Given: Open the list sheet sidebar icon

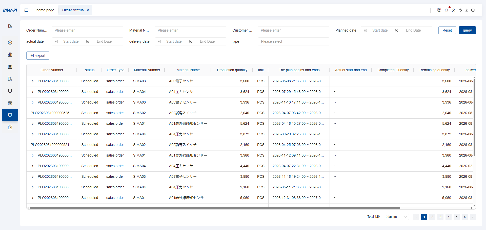Looking at the screenshot, I should tap(10, 67).
